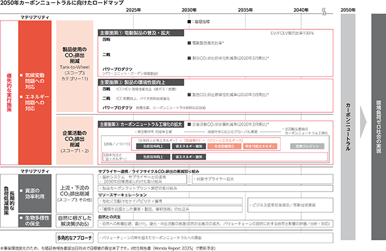386x251 pixels.
Task: Click header '主要施策① 電動製品の普及・拡大'
Action: click(141, 33)
